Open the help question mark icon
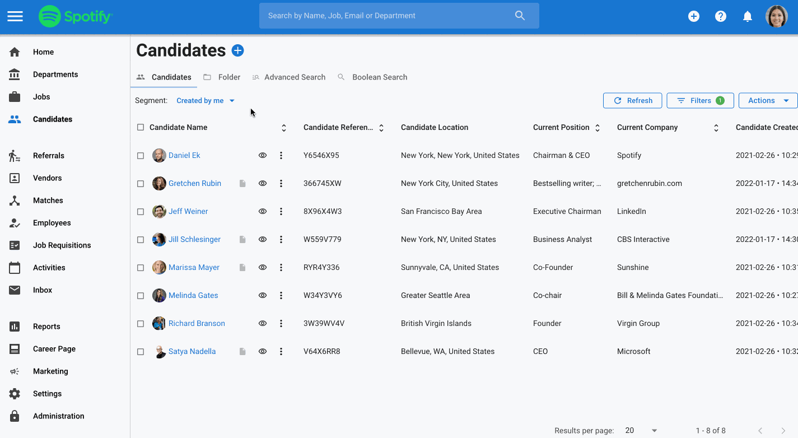798x438 pixels. click(x=721, y=16)
